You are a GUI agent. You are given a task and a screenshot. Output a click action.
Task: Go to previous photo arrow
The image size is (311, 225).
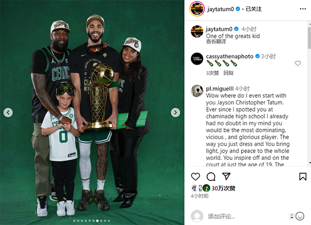coord(8,112)
